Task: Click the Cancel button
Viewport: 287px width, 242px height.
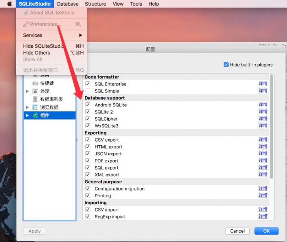Action: point(237,231)
